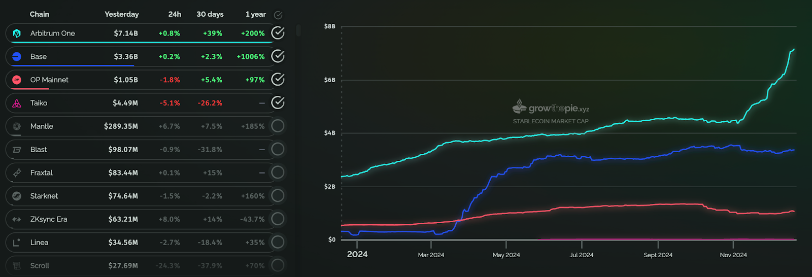Click the ZKsync Era arrows icon
This screenshot has width=812, height=277.
(x=17, y=219)
